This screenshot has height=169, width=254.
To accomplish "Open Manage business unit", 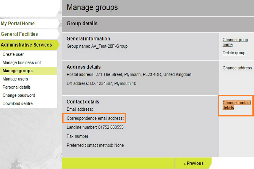I will 22,63.
